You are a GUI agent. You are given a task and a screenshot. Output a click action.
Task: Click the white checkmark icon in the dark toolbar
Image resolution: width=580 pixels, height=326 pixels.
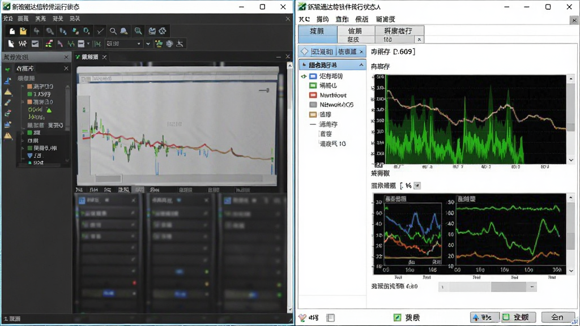coord(100,32)
